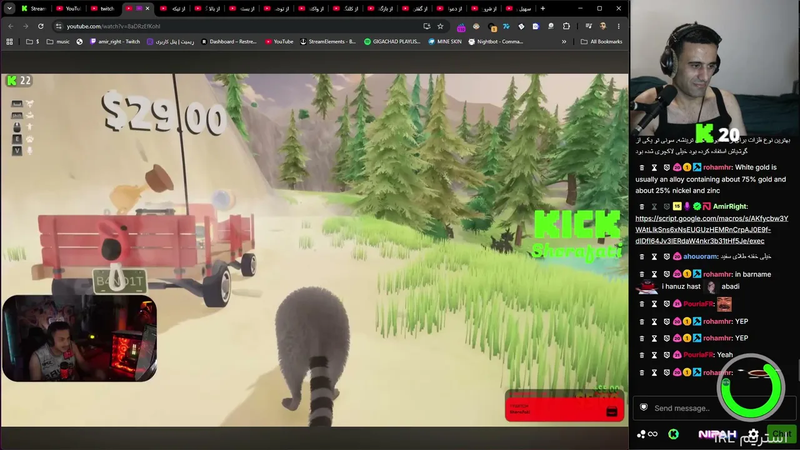Open the script.google.com link in chat
This screenshot has width=800, height=450.
click(712, 229)
